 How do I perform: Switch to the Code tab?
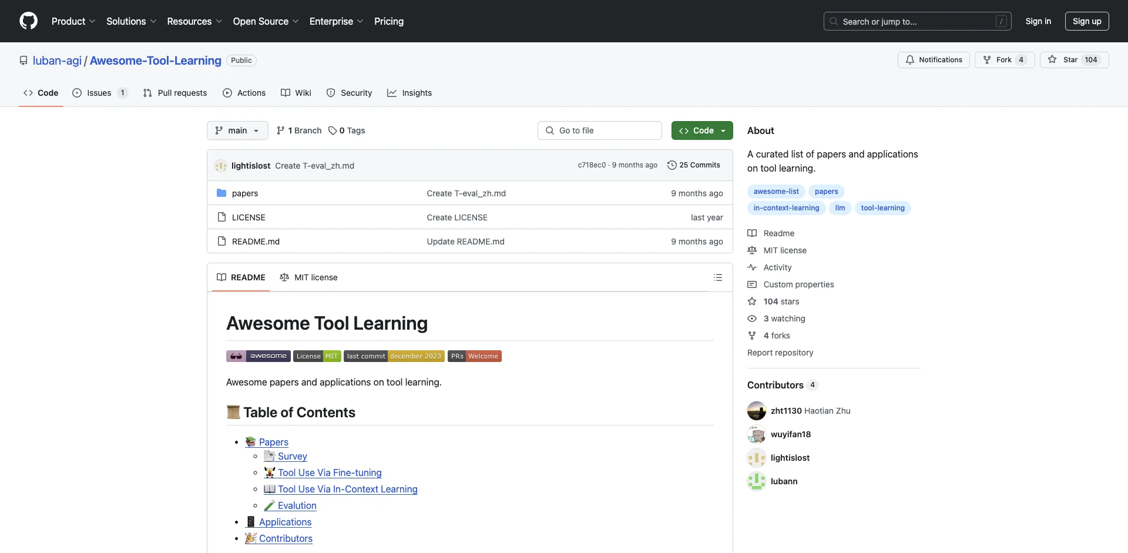(41, 93)
